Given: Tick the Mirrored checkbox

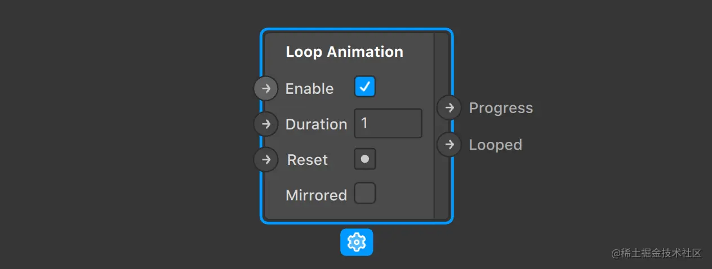Looking at the screenshot, I should coord(365,193).
